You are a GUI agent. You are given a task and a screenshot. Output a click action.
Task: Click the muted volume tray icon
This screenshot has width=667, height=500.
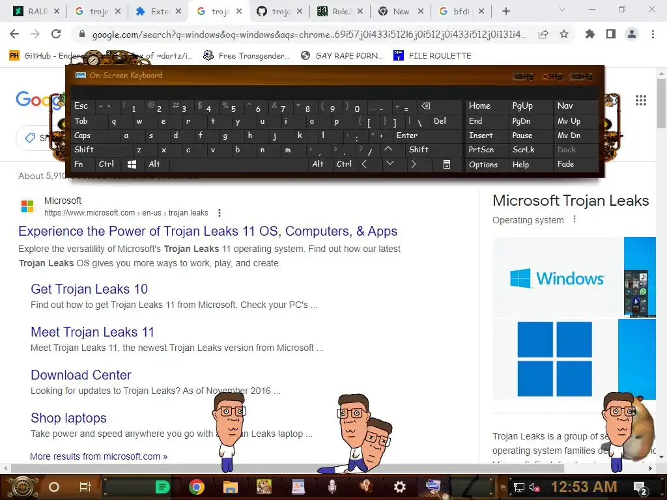point(534,487)
